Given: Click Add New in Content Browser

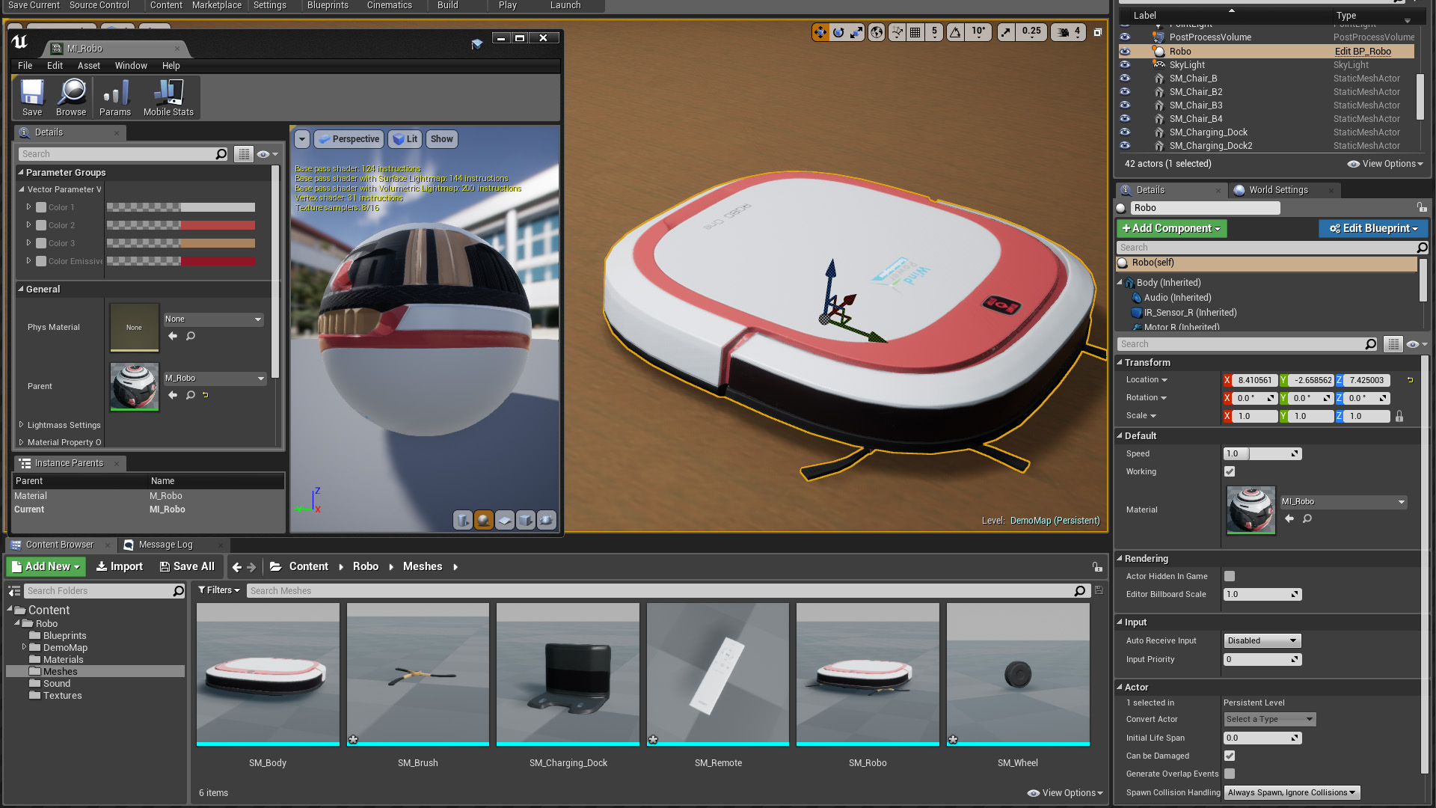Looking at the screenshot, I should pyautogui.click(x=46, y=566).
